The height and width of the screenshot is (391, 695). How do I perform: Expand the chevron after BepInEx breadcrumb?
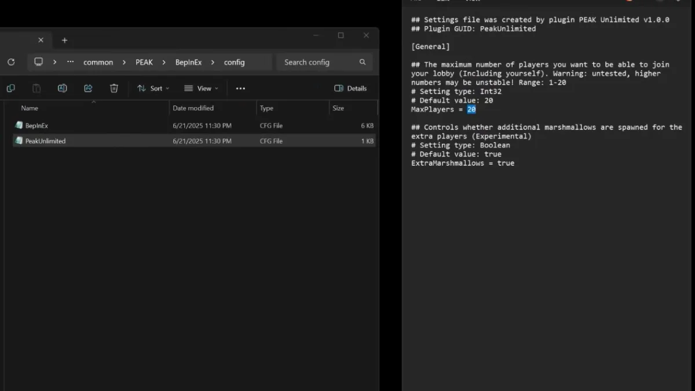(x=213, y=62)
